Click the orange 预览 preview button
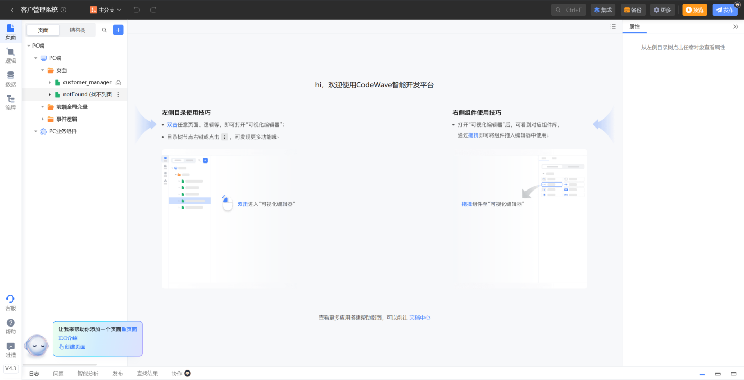The height and width of the screenshot is (380, 744). [x=695, y=10]
